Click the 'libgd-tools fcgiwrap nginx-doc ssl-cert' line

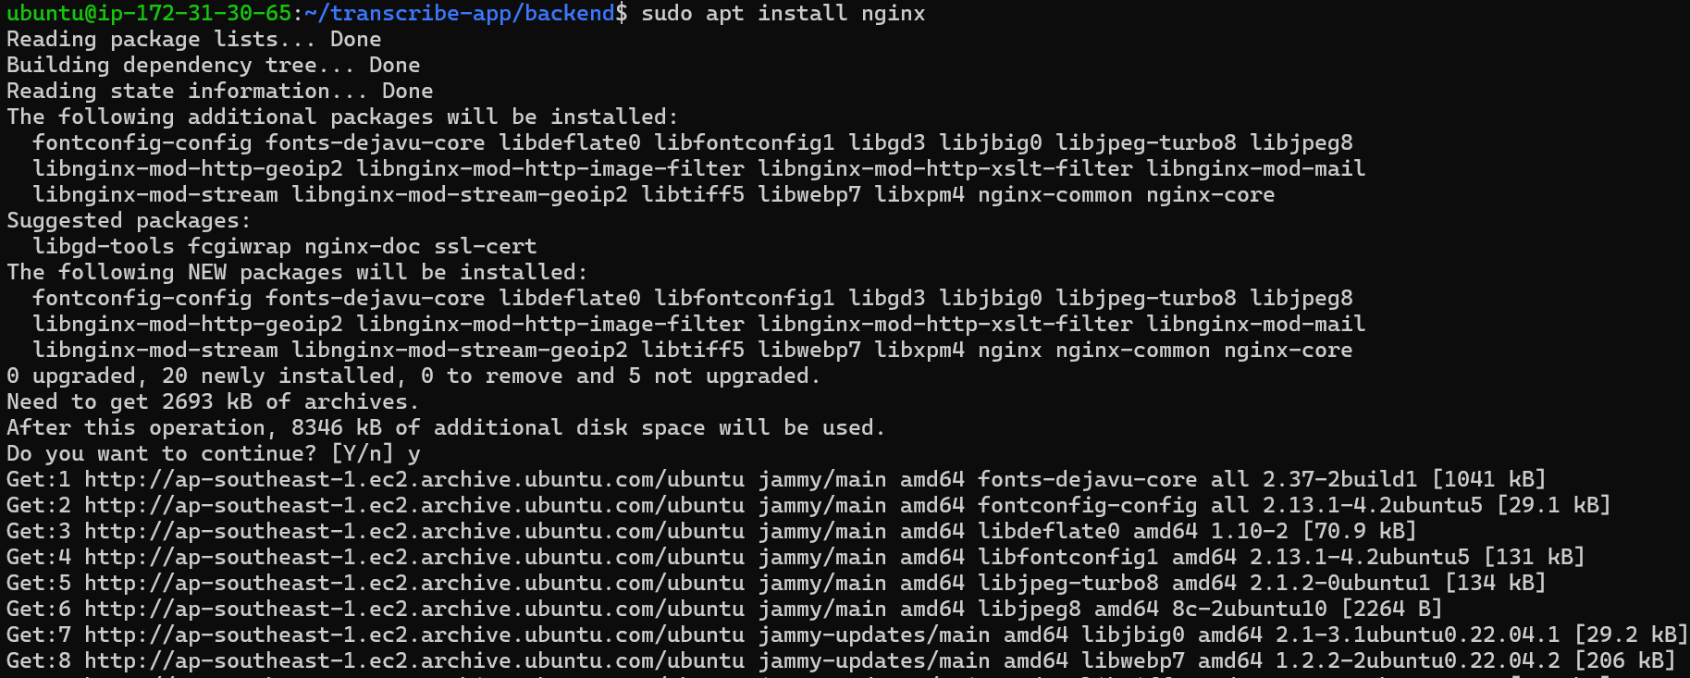tap(285, 246)
